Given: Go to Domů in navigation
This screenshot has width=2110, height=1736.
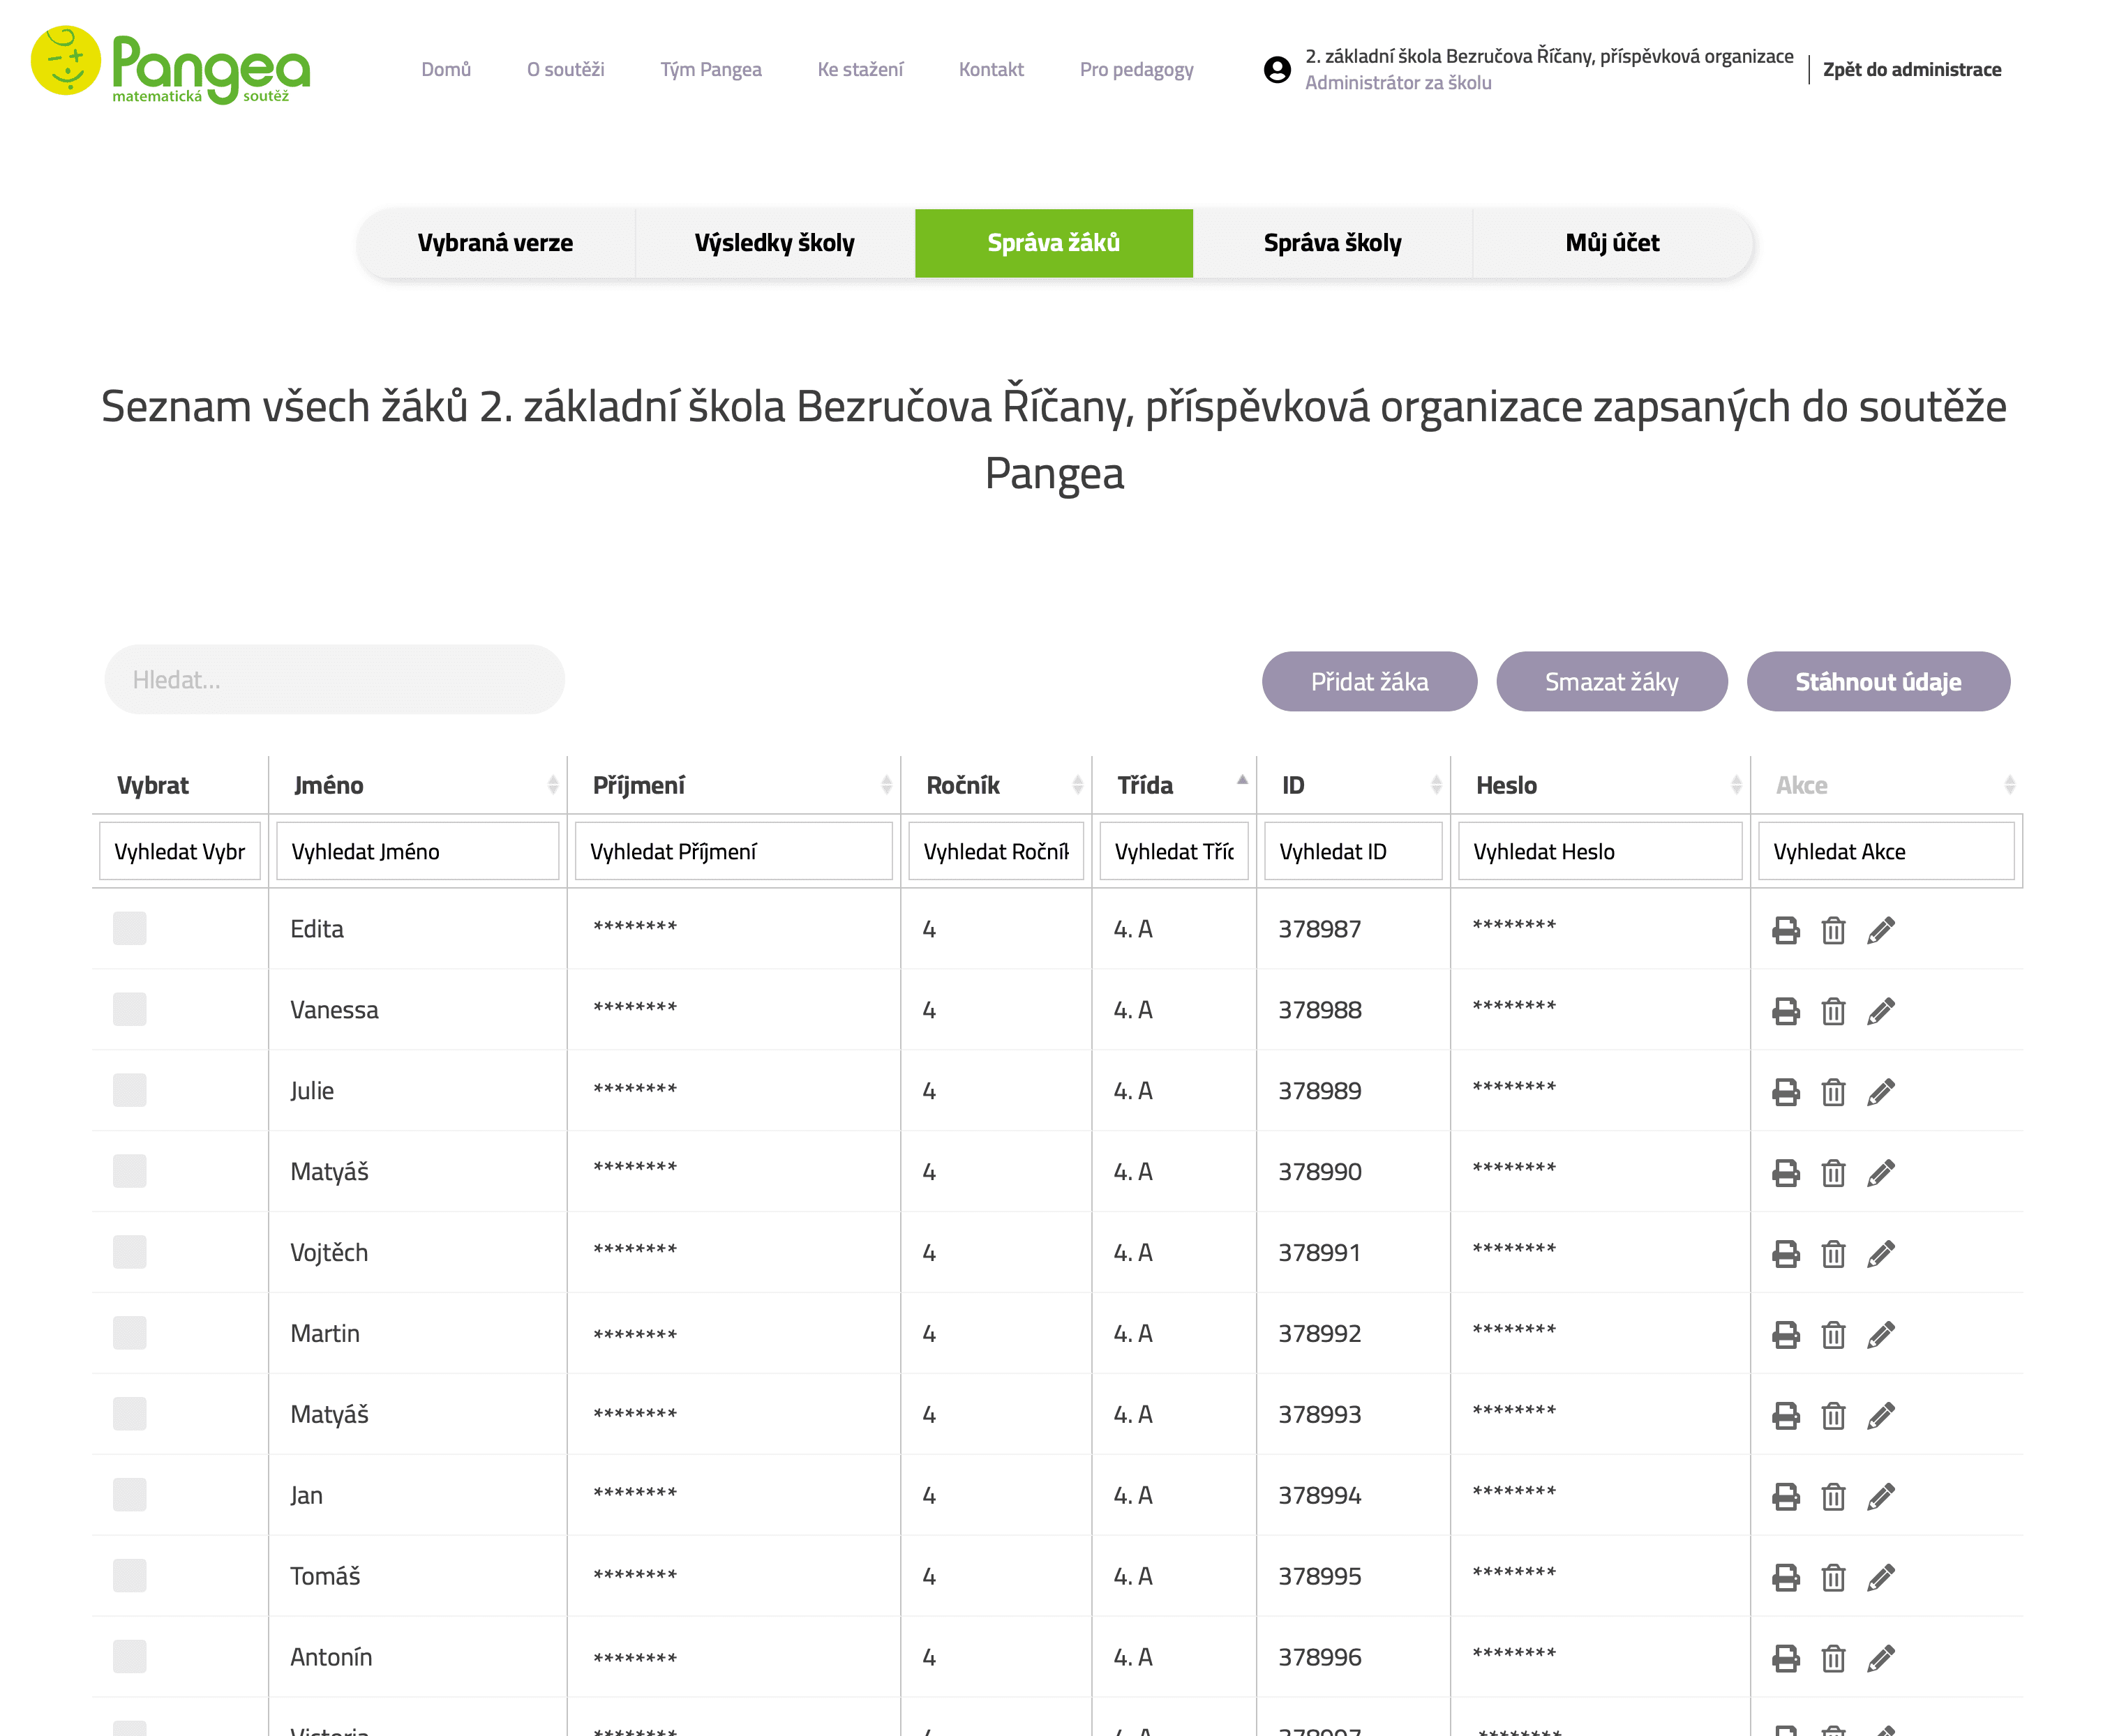Looking at the screenshot, I should [445, 69].
